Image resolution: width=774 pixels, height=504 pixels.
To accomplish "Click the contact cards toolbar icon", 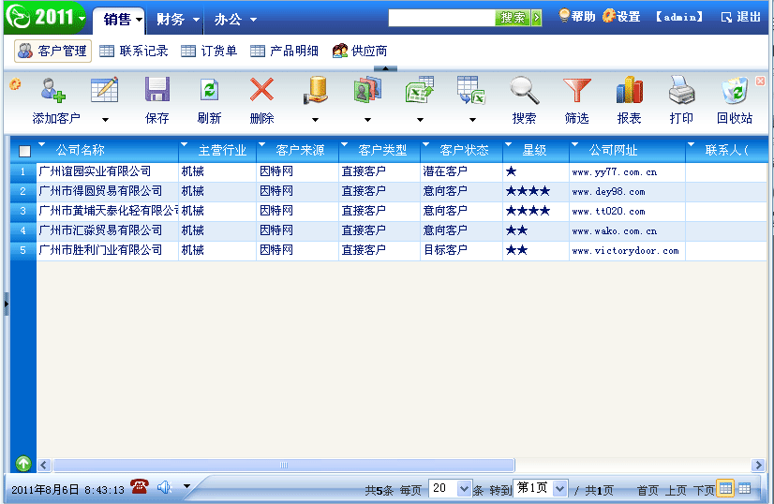I will pyautogui.click(x=367, y=90).
